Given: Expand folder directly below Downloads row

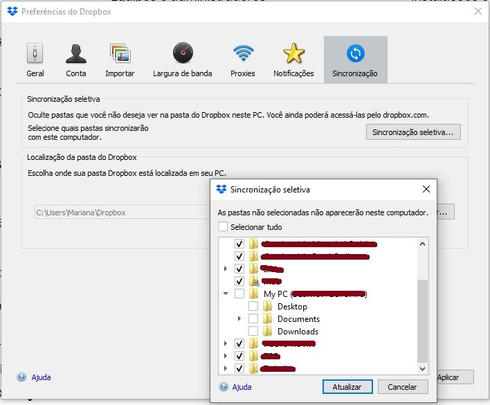Looking at the screenshot, I should (226, 343).
